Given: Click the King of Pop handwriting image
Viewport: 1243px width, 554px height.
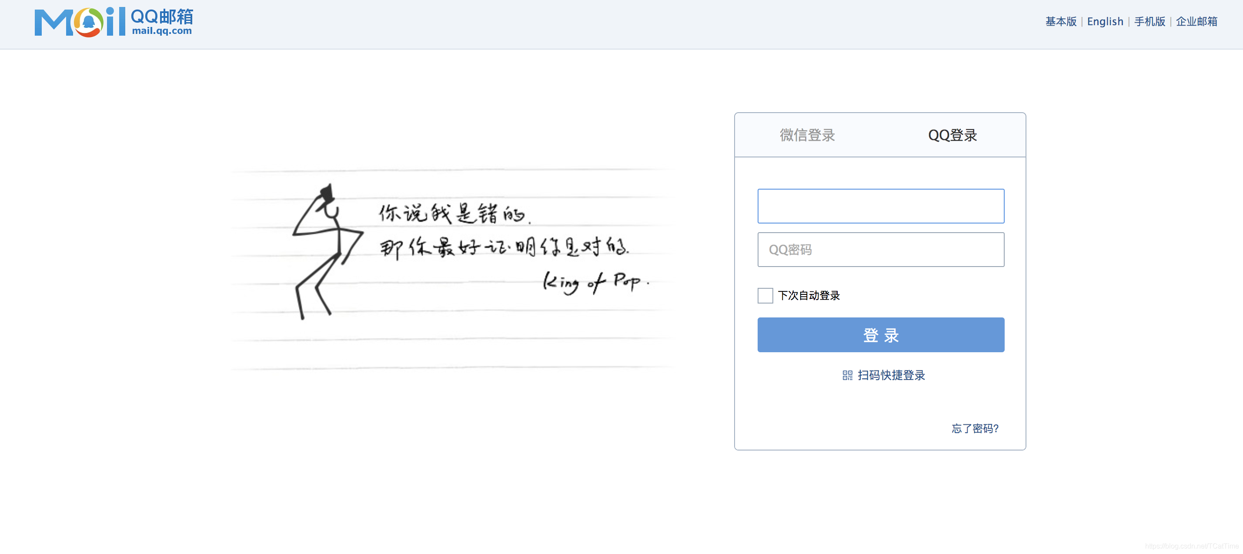Looking at the screenshot, I should click(596, 281).
